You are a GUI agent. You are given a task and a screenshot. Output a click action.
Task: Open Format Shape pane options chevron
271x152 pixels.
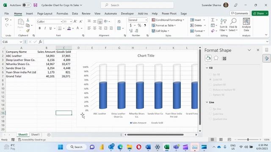249,50
